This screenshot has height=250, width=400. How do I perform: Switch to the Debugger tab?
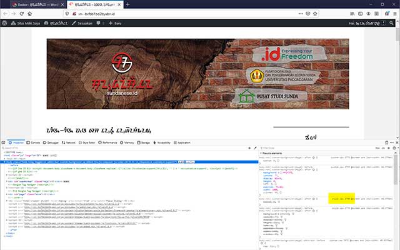[51, 142]
